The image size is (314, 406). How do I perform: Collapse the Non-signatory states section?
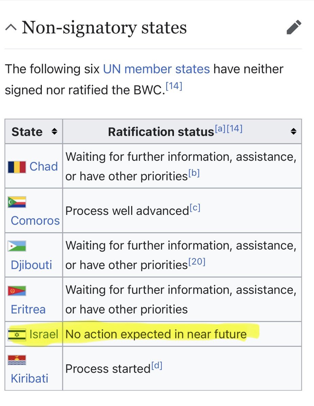[x=11, y=28]
